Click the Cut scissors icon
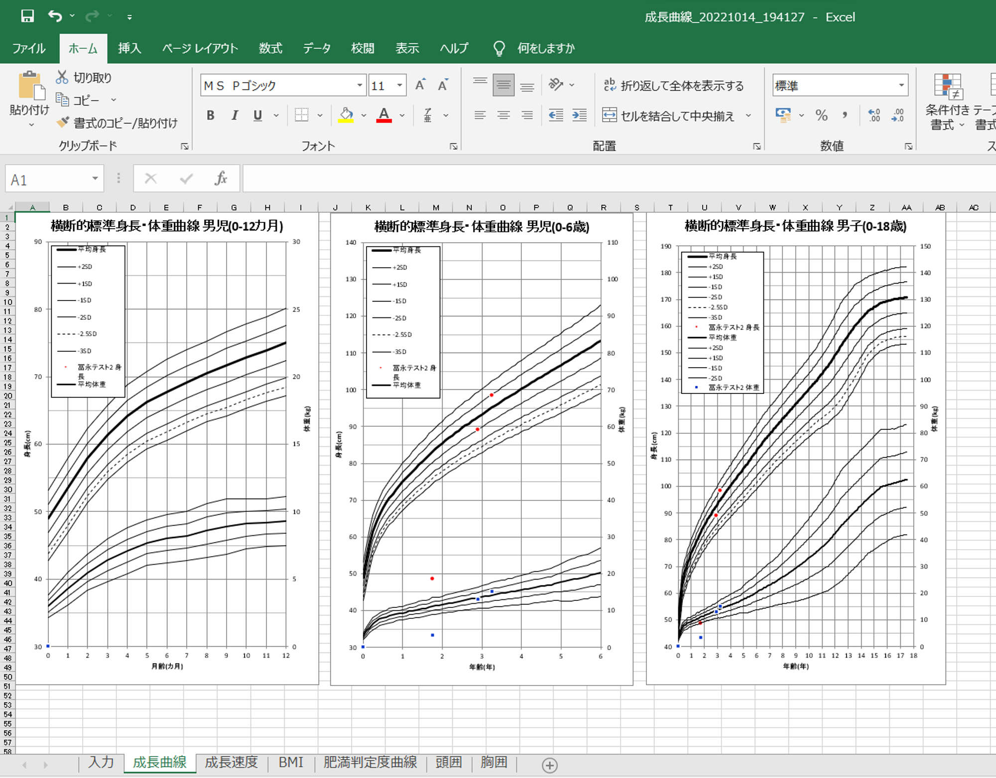 coord(62,77)
